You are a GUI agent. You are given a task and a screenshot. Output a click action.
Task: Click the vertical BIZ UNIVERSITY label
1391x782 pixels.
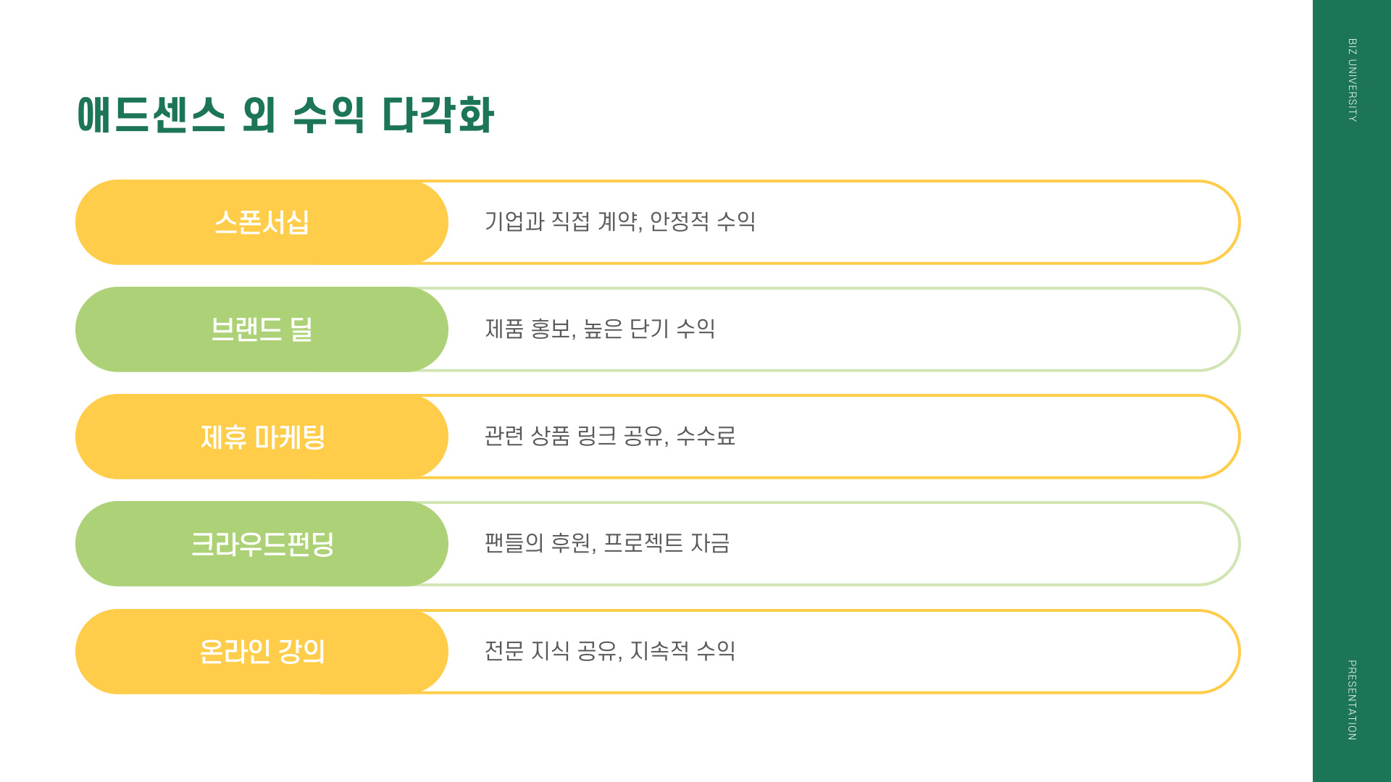click(x=1352, y=80)
